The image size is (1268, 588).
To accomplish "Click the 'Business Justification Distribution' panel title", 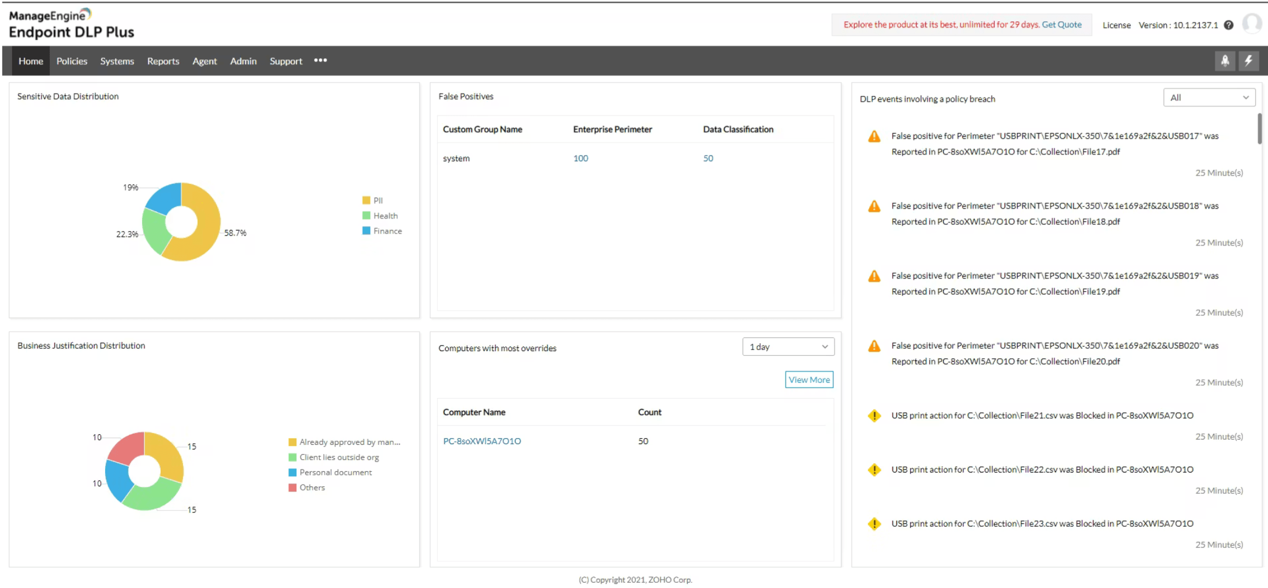I will pyautogui.click(x=81, y=345).
